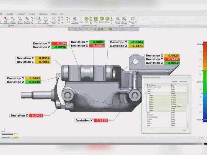
Task: Open the MEASURED ribbon tab
Action: (9, 14)
